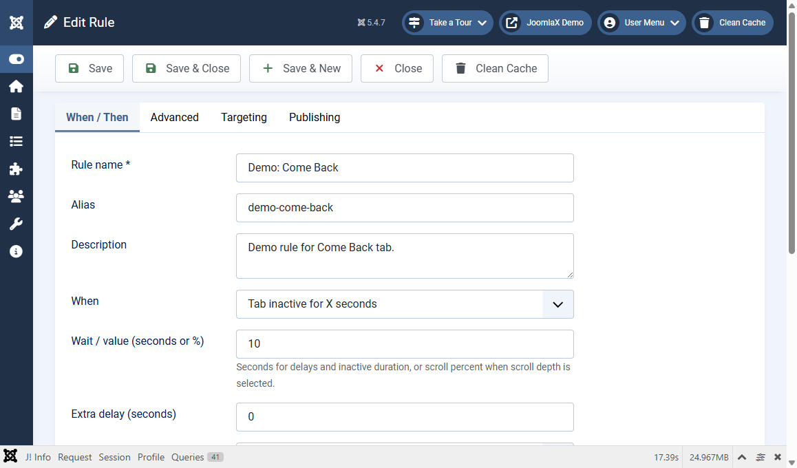
Task: Open the Profile debug tab
Action: (151, 457)
